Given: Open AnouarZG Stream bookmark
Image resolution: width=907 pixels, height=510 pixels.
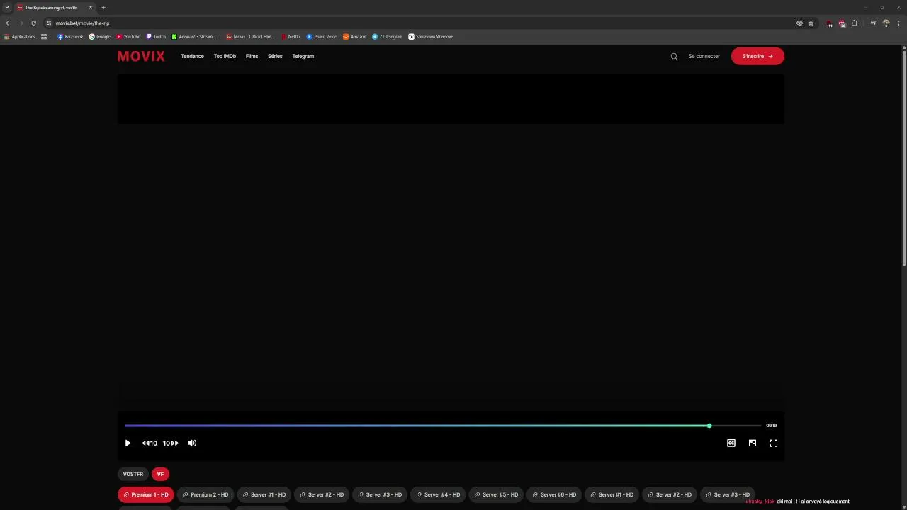Looking at the screenshot, I should 196,37.
